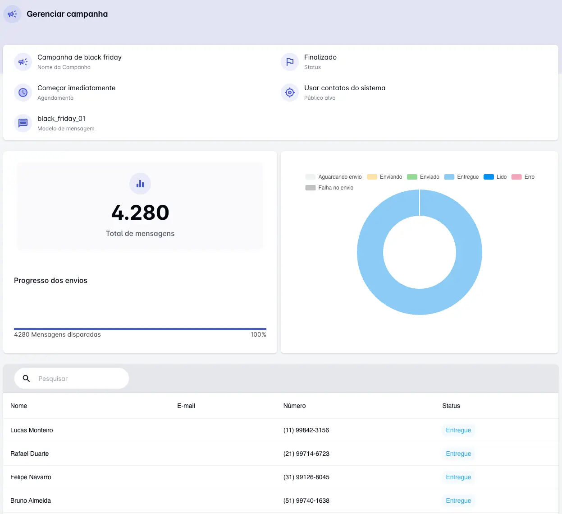Click the black_friday_01 template name
Image resolution: width=562 pixels, height=514 pixels.
click(x=61, y=119)
